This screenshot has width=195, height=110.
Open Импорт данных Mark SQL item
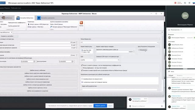[35, 27]
